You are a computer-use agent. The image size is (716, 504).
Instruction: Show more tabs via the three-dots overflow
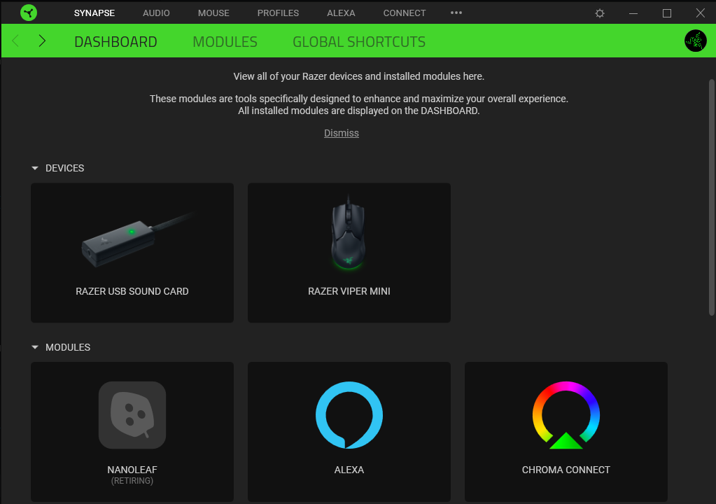(456, 13)
